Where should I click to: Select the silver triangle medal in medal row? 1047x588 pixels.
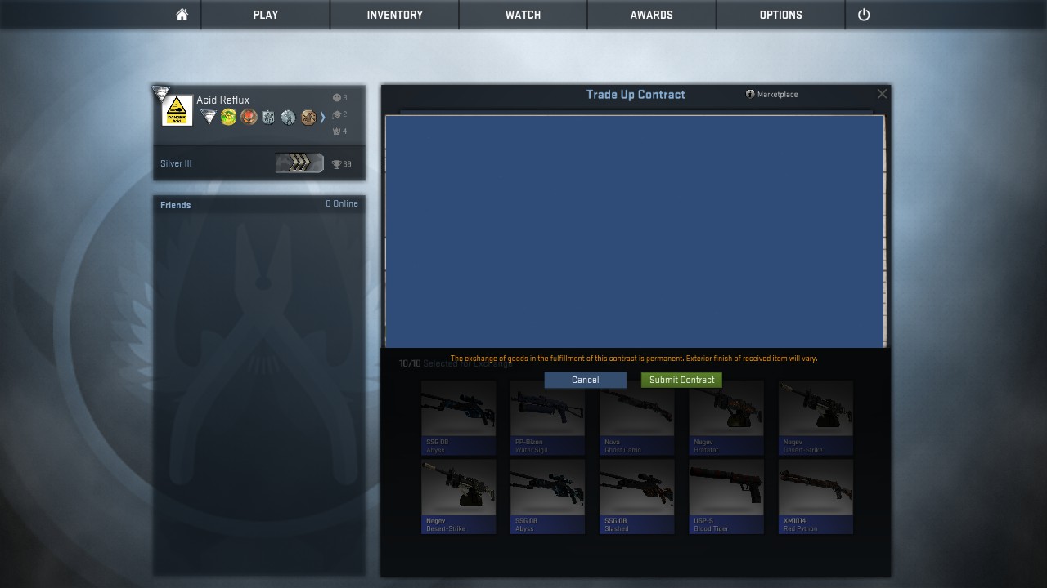[209, 117]
